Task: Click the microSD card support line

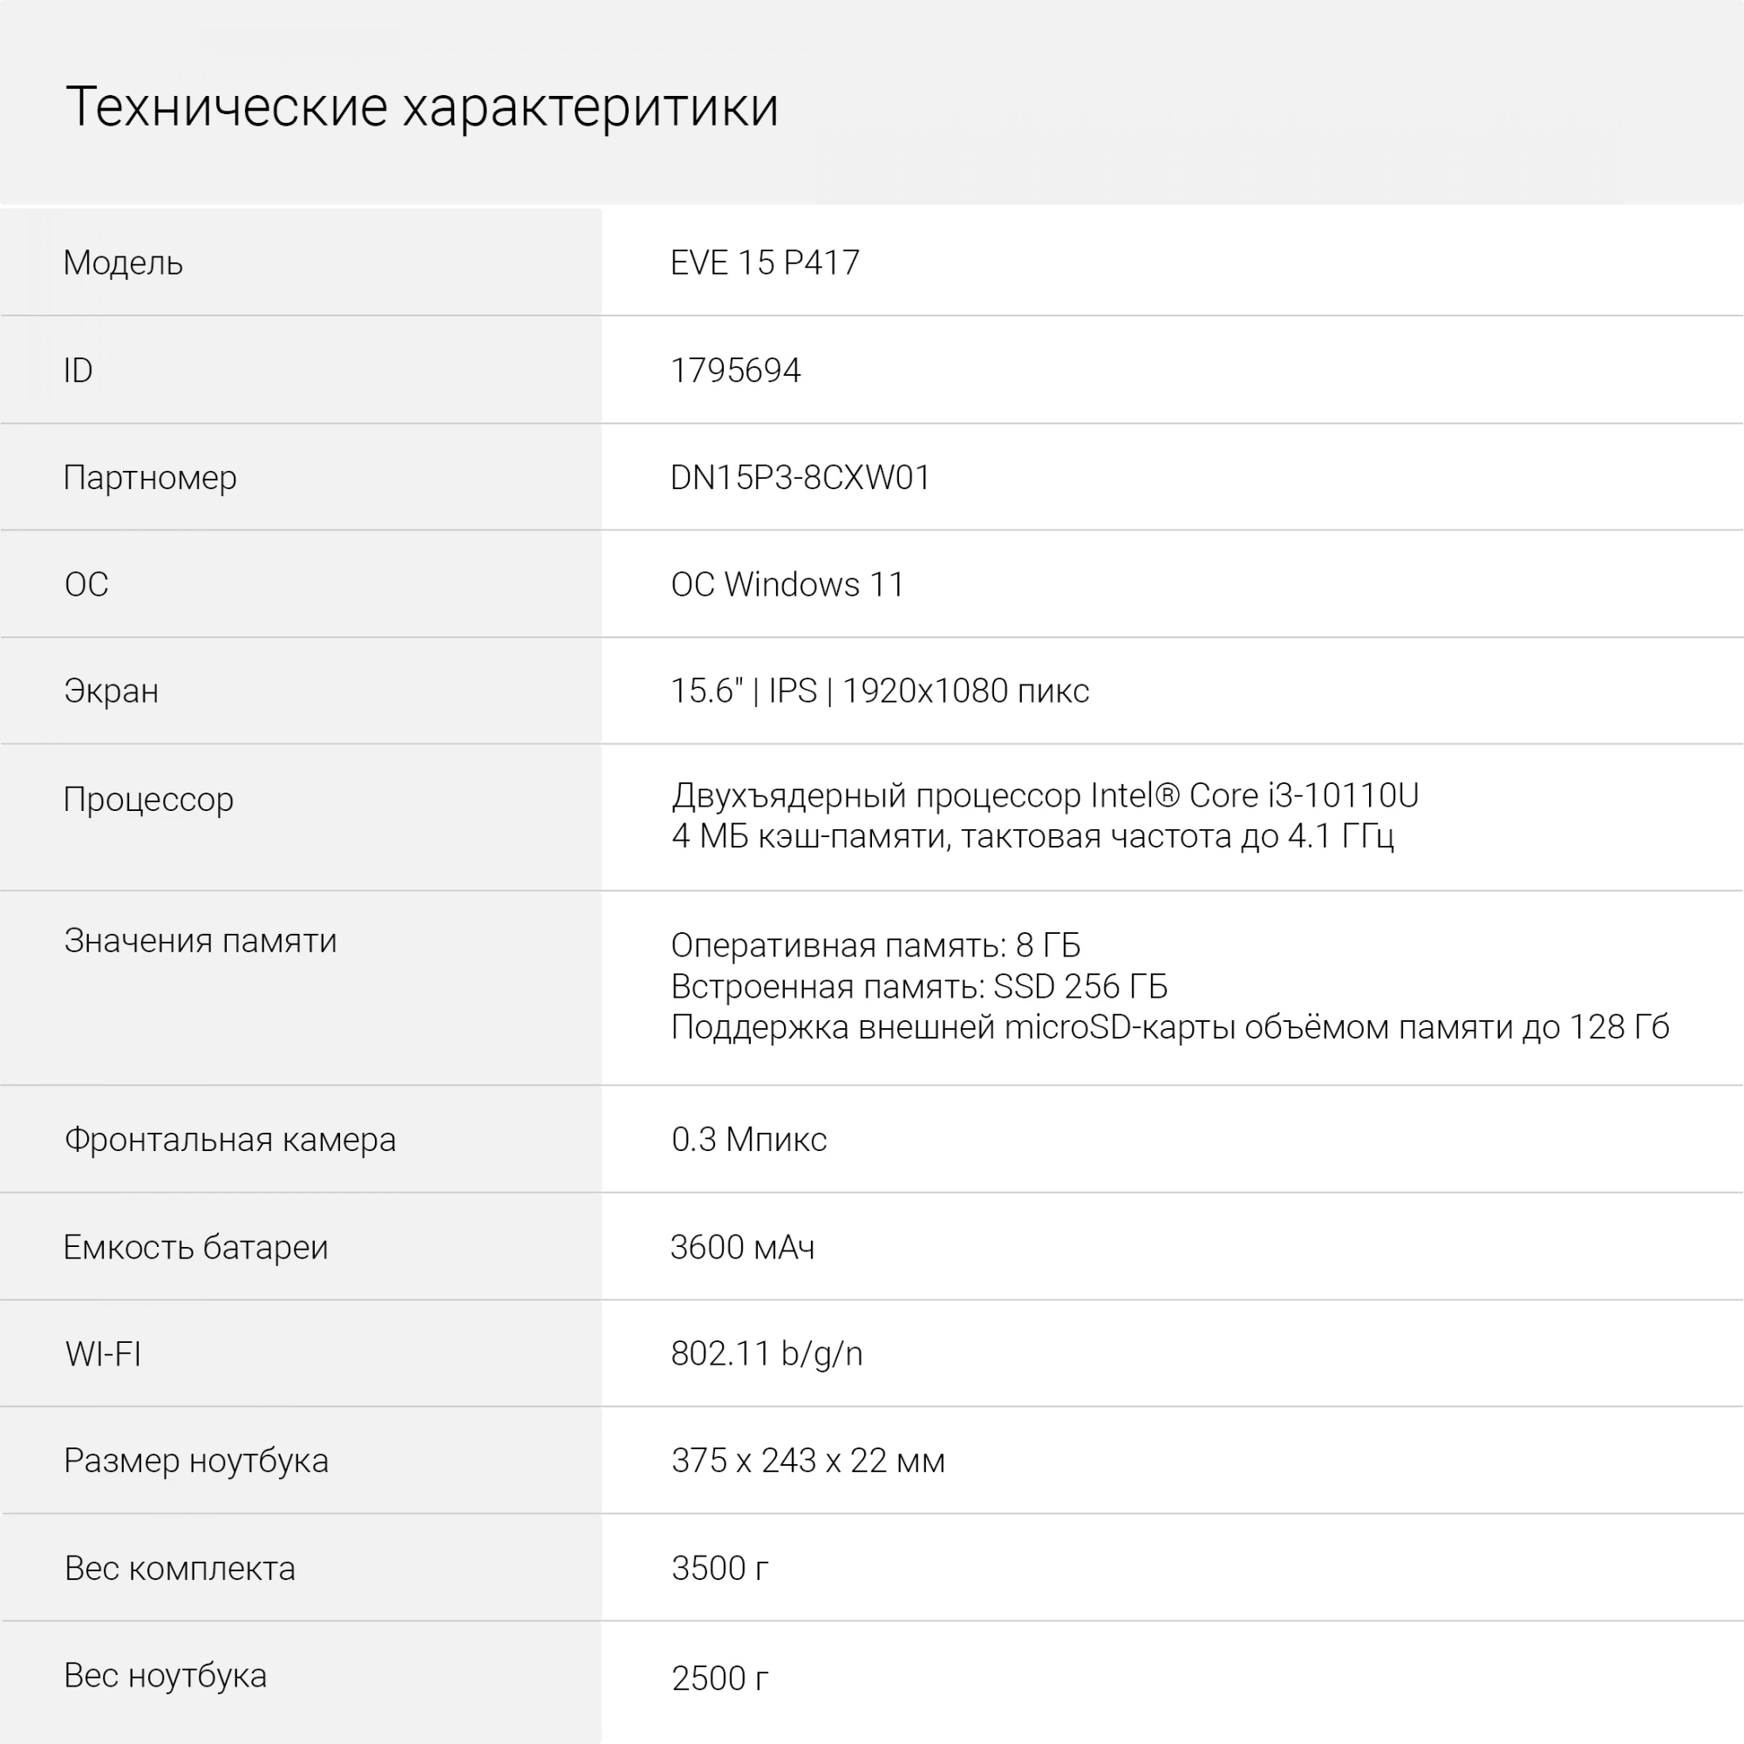Action: click(x=1169, y=1027)
